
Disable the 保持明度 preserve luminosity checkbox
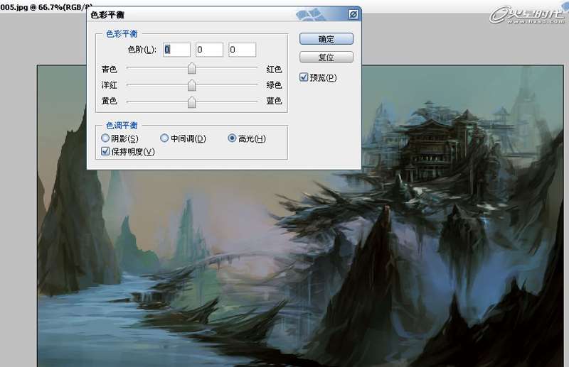[x=106, y=151]
